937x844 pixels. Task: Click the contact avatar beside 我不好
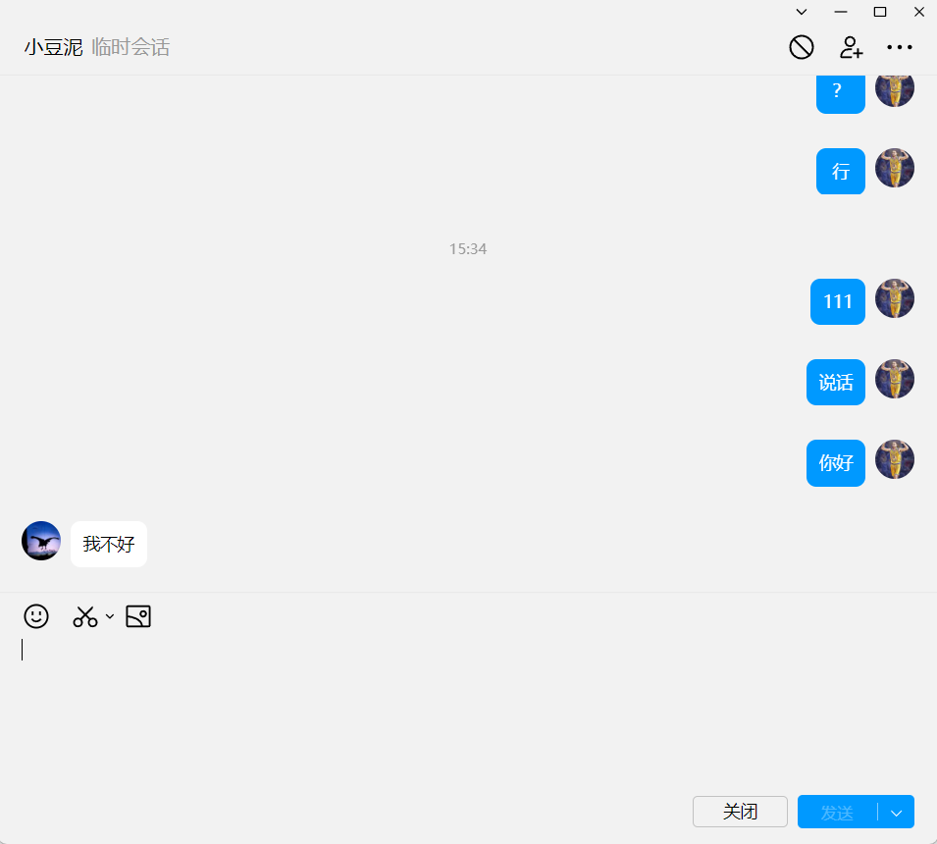(x=41, y=541)
